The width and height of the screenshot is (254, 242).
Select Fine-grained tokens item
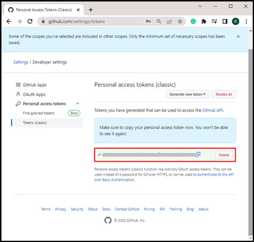click(x=39, y=113)
